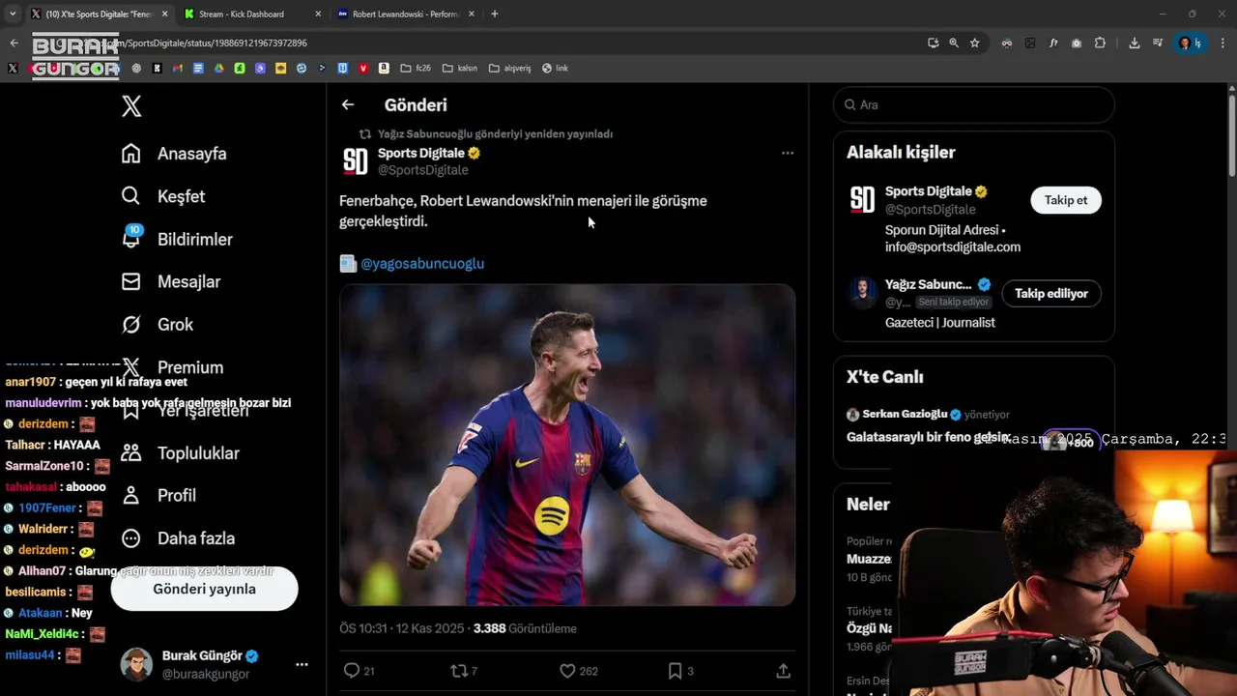
Task: Open Profil page
Action: coord(158,495)
